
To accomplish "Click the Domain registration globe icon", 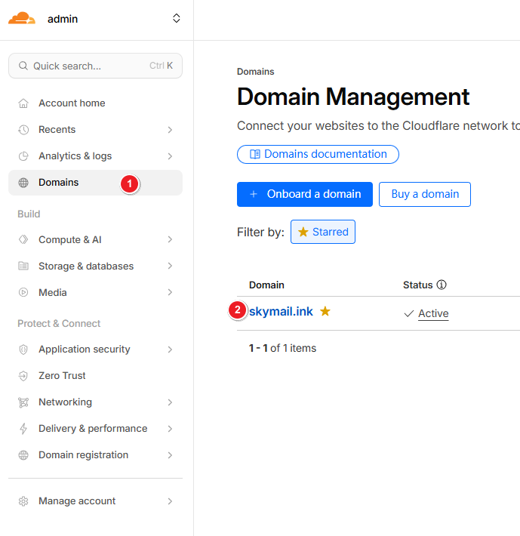I will tap(23, 455).
